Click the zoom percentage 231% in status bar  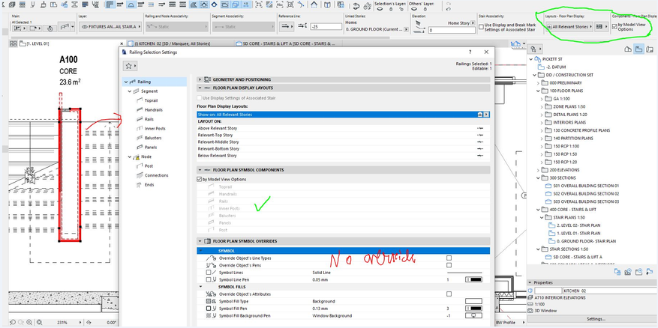(x=62, y=323)
